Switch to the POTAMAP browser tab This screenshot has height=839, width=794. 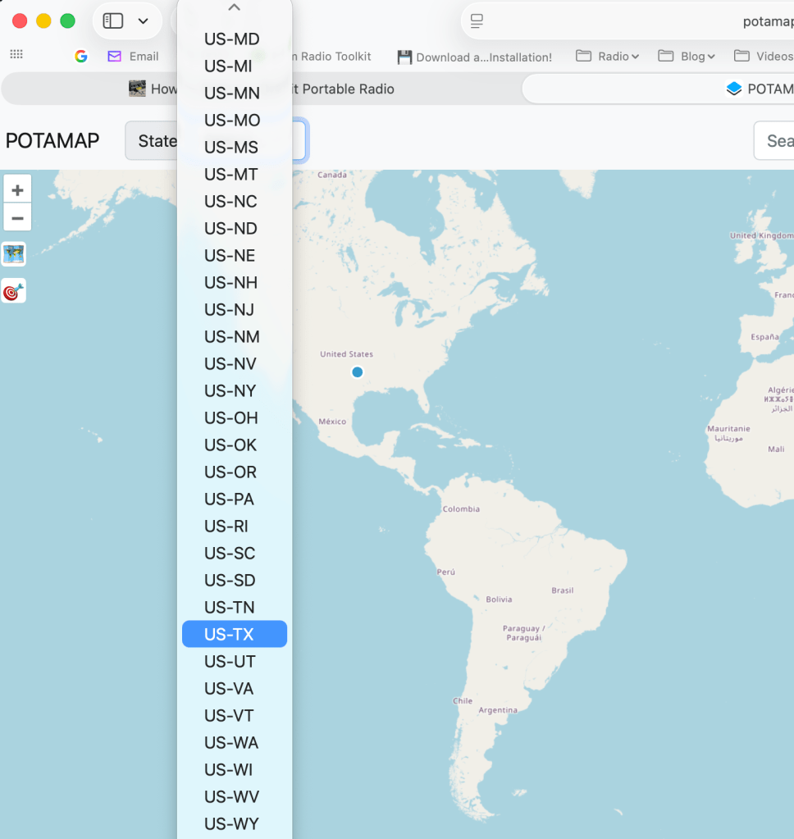(x=759, y=89)
